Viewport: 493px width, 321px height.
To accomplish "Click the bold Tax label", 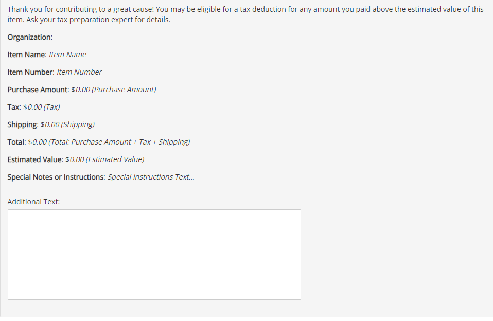I will pos(14,107).
